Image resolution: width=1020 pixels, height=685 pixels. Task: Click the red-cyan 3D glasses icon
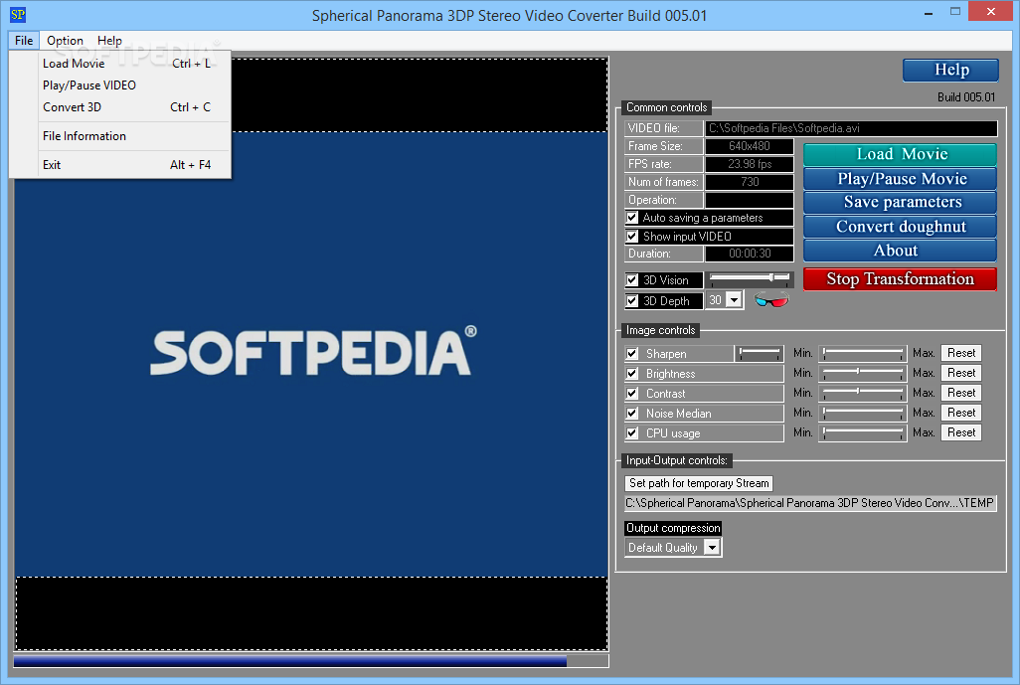coord(771,300)
